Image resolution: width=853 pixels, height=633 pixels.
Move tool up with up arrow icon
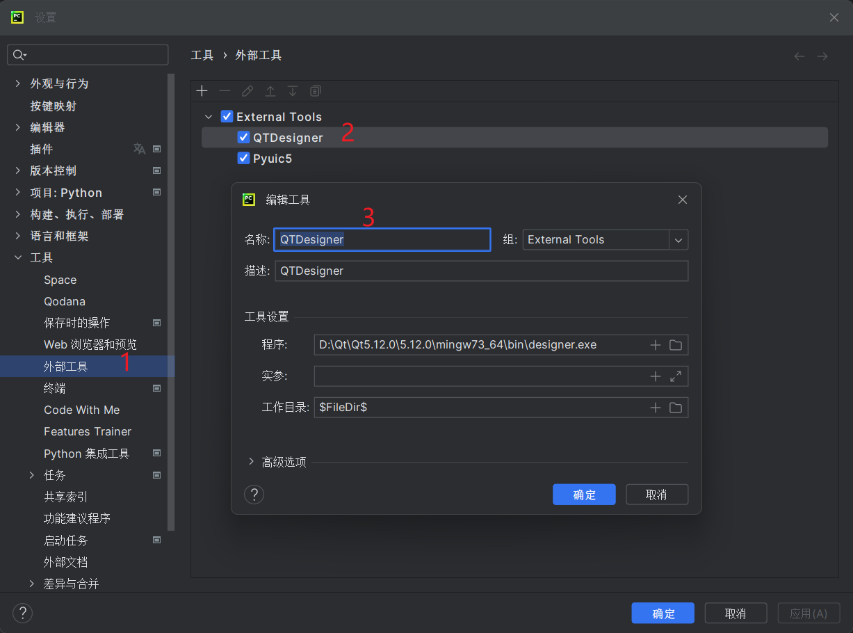pyautogui.click(x=270, y=91)
